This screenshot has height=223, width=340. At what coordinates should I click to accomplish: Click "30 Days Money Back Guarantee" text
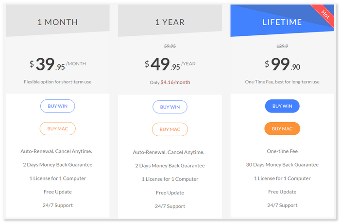(x=282, y=165)
